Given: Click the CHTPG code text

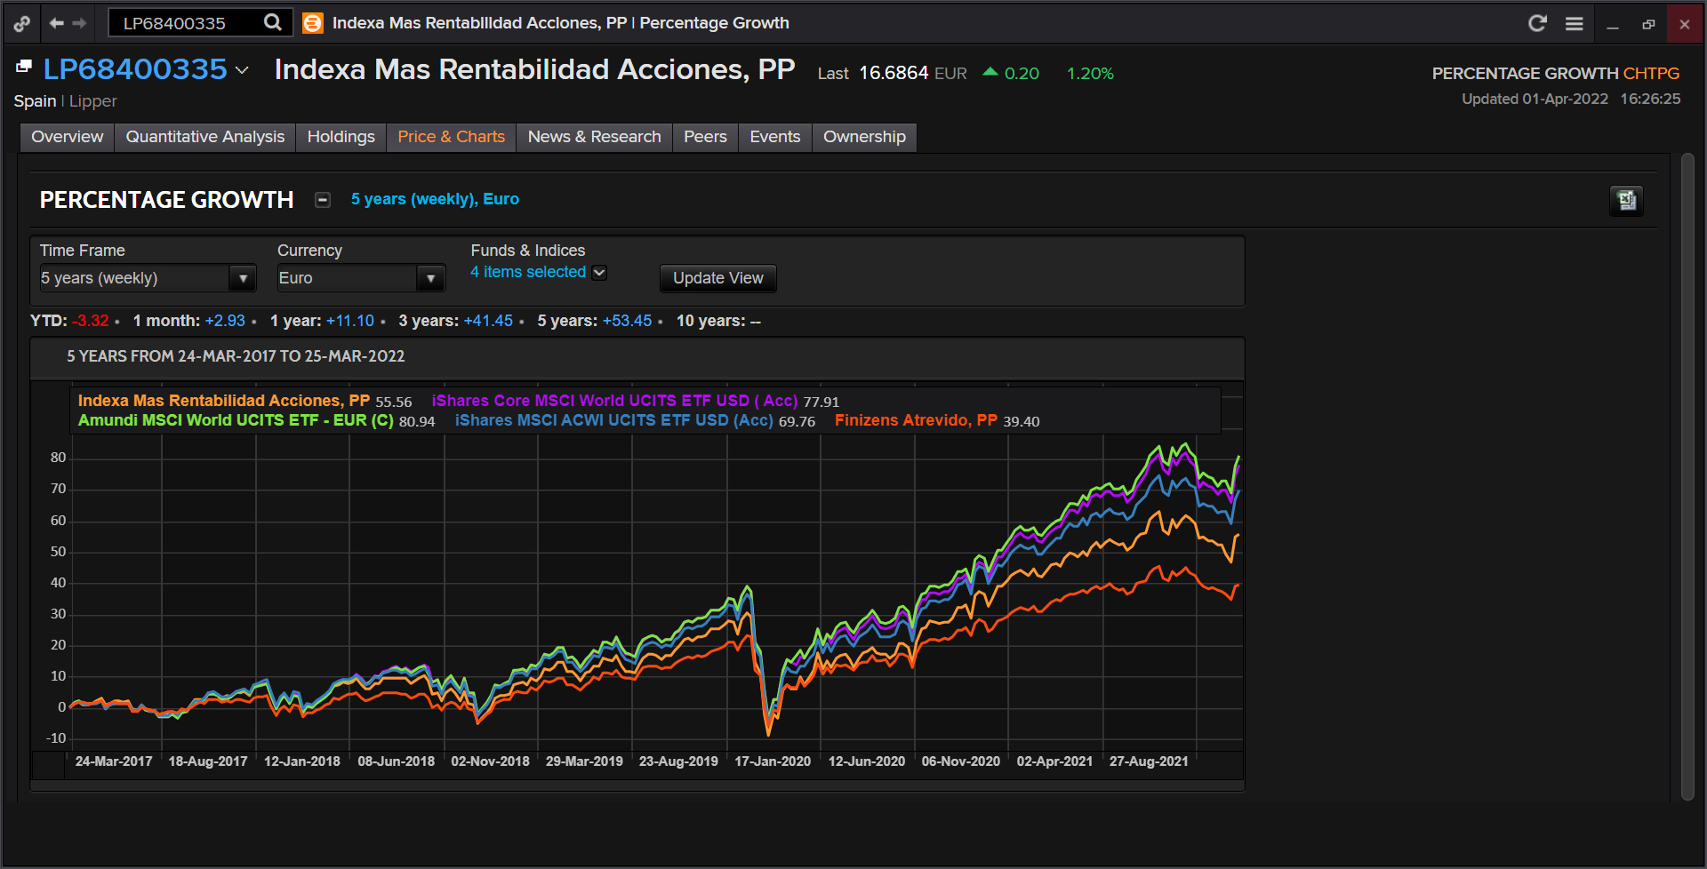Looking at the screenshot, I should click(1651, 74).
